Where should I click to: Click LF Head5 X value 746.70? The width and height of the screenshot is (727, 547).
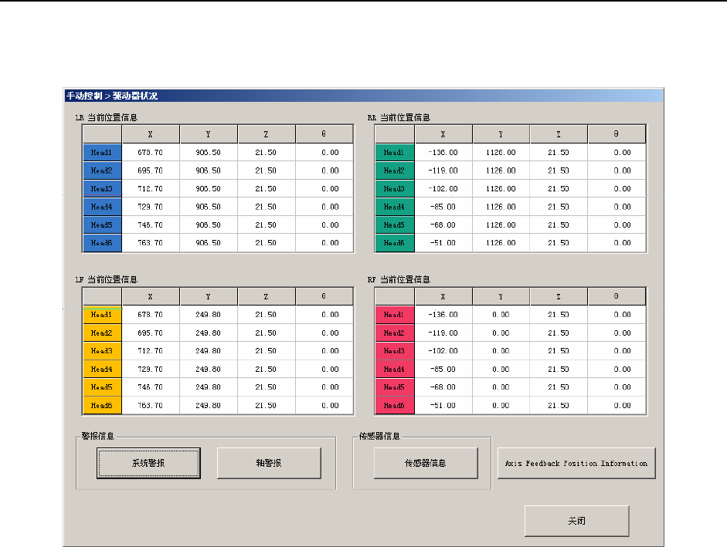tap(151, 387)
